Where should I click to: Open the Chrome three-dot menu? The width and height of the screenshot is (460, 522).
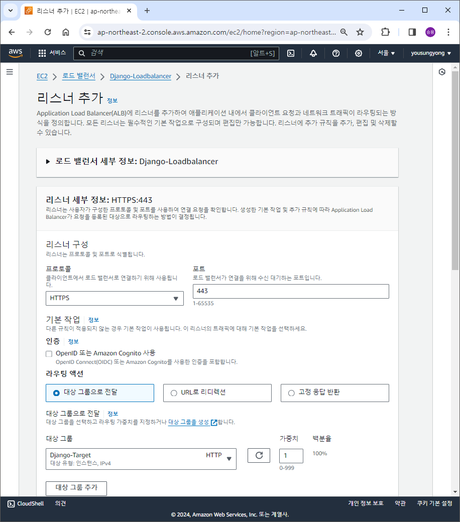(448, 32)
